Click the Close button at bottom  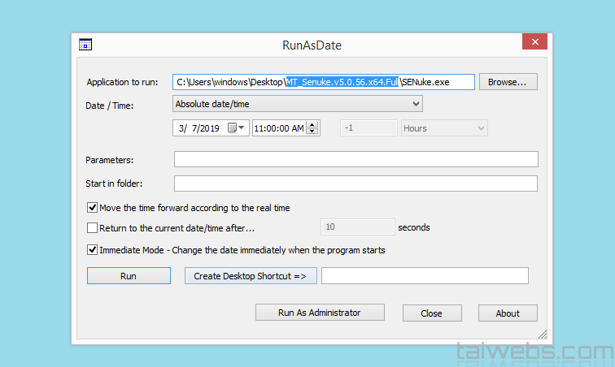pos(431,313)
